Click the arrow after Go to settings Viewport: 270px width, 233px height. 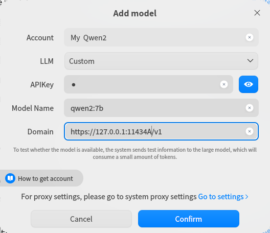click(x=247, y=197)
